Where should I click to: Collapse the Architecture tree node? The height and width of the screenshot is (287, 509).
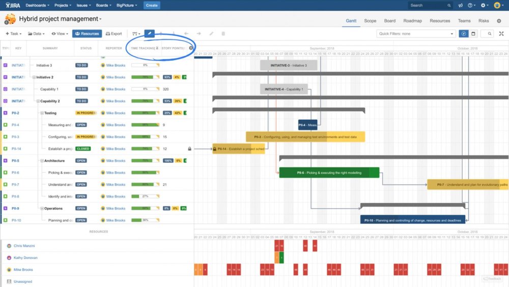pos(42,161)
